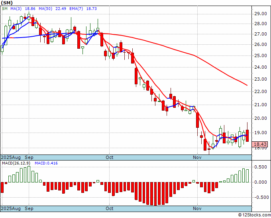Click the Oct label on MACD axis
The width and height of the screenshot is (271, 218).
tap(110, 208)
